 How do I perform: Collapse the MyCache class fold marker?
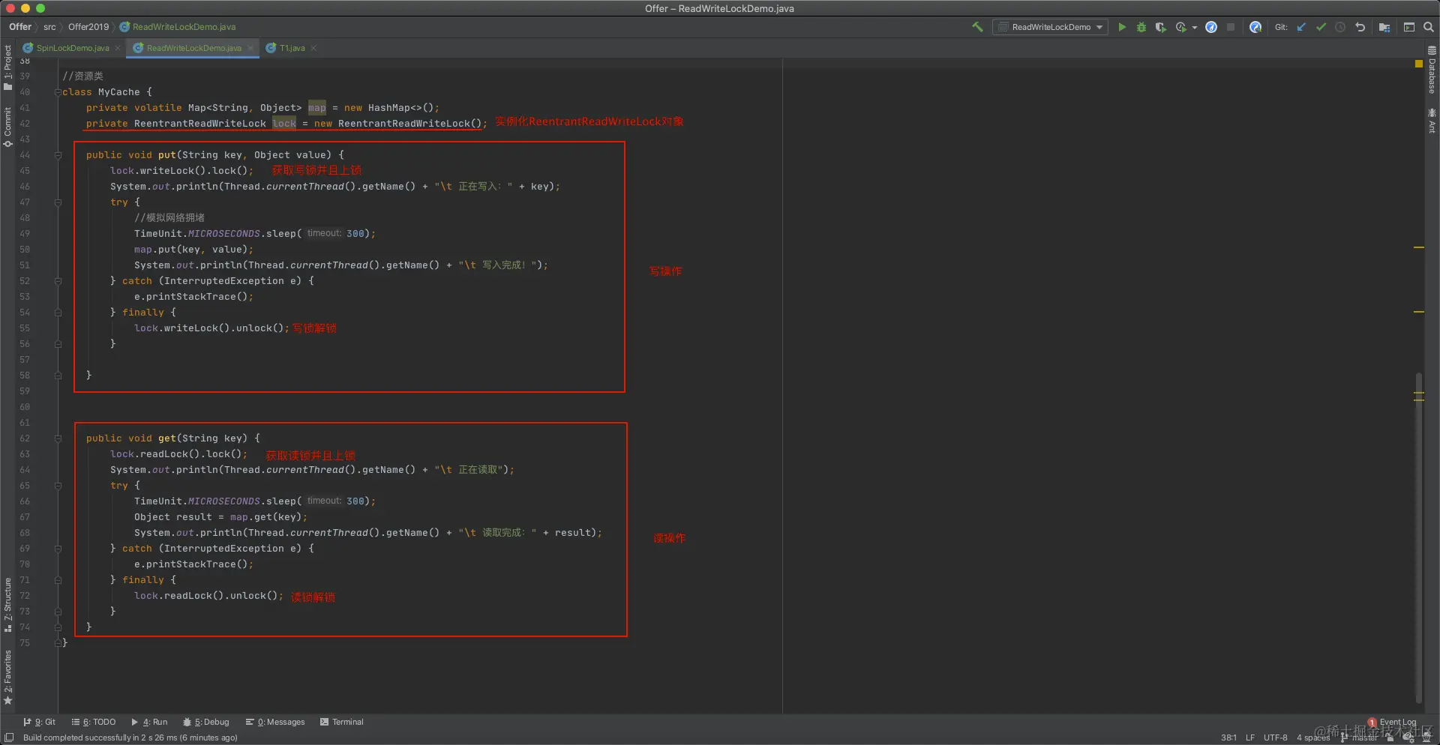(x=58, y=92)
